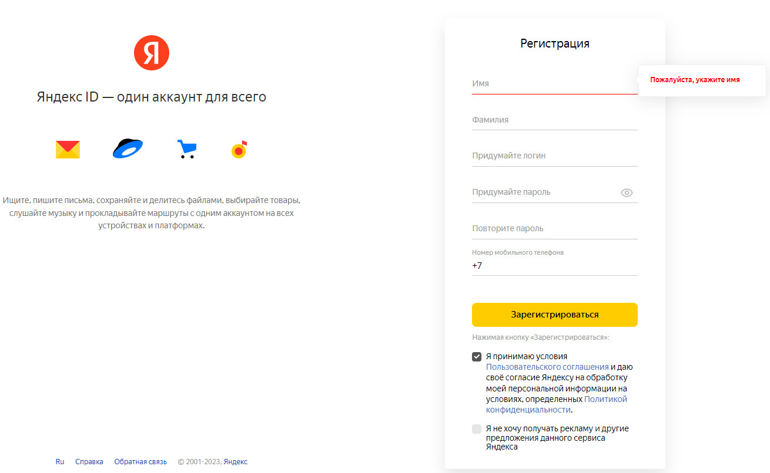Click the yellow Зарегистрироваться button
The image size is (770, 473).
(x=554, y=315)
